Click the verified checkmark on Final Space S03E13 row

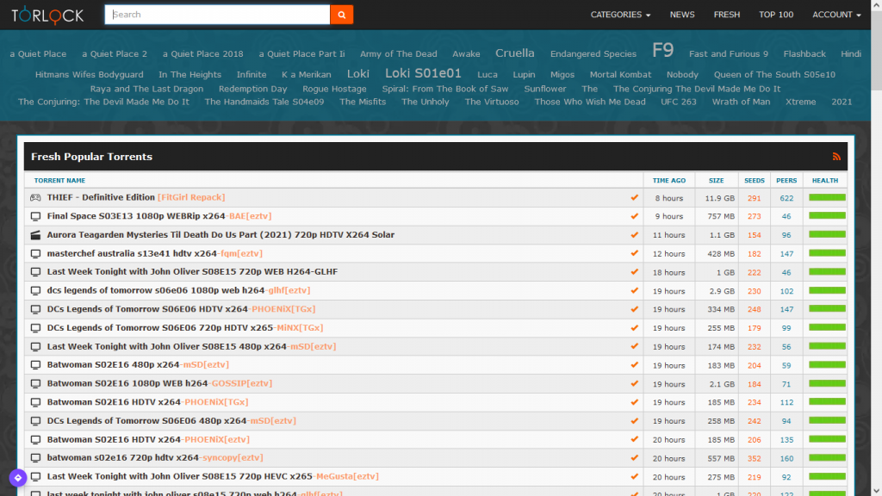[635, 216]
